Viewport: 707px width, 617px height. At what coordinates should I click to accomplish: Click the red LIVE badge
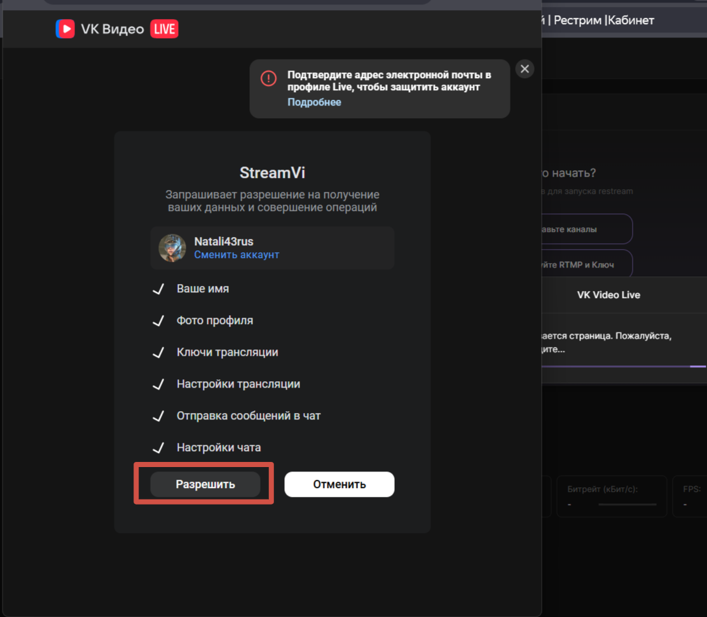pyautogui.click(x=164, y=29)
